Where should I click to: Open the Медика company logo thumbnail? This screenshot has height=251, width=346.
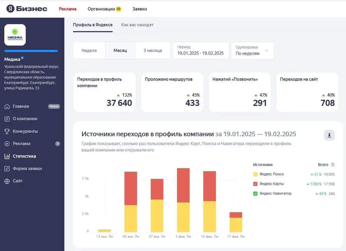[15, 35]
